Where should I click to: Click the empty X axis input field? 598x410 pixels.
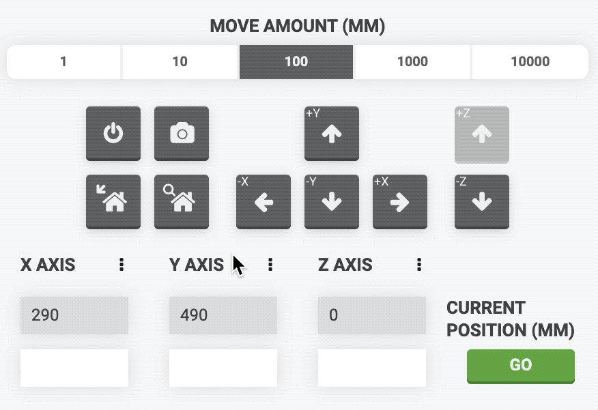click(74, 368)
